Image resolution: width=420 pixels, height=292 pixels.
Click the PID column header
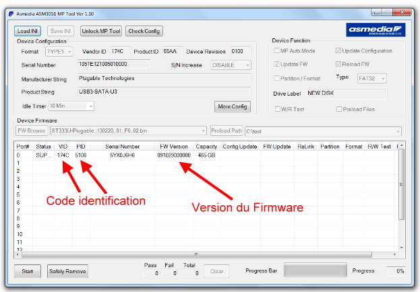81,147
